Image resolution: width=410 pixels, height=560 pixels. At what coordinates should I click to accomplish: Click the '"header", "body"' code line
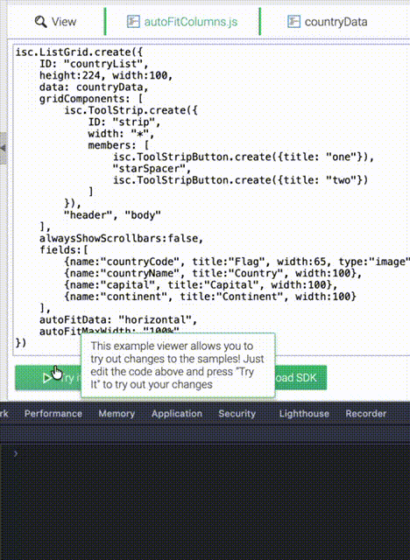point(112,215)
